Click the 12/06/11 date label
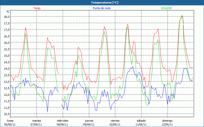The width and height of the screenshot is (204, 127). click(167, 124)
